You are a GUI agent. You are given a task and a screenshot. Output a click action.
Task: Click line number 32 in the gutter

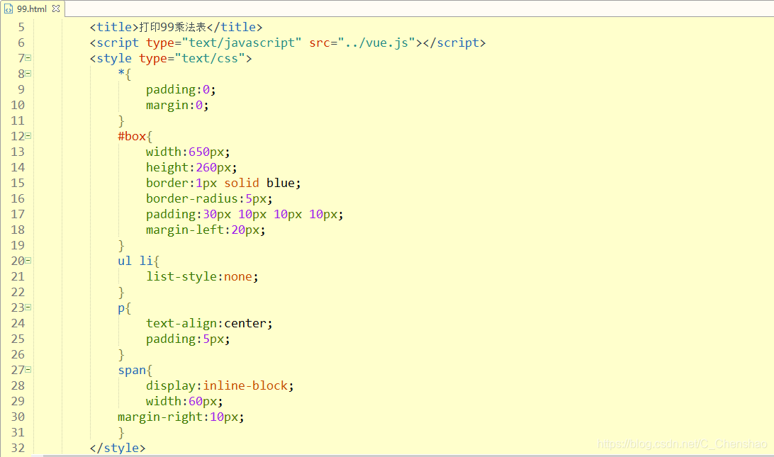coord(18,448)
